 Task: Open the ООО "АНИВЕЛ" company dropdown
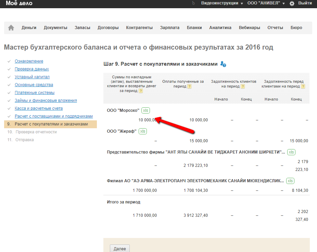click(x=266, y=3)
